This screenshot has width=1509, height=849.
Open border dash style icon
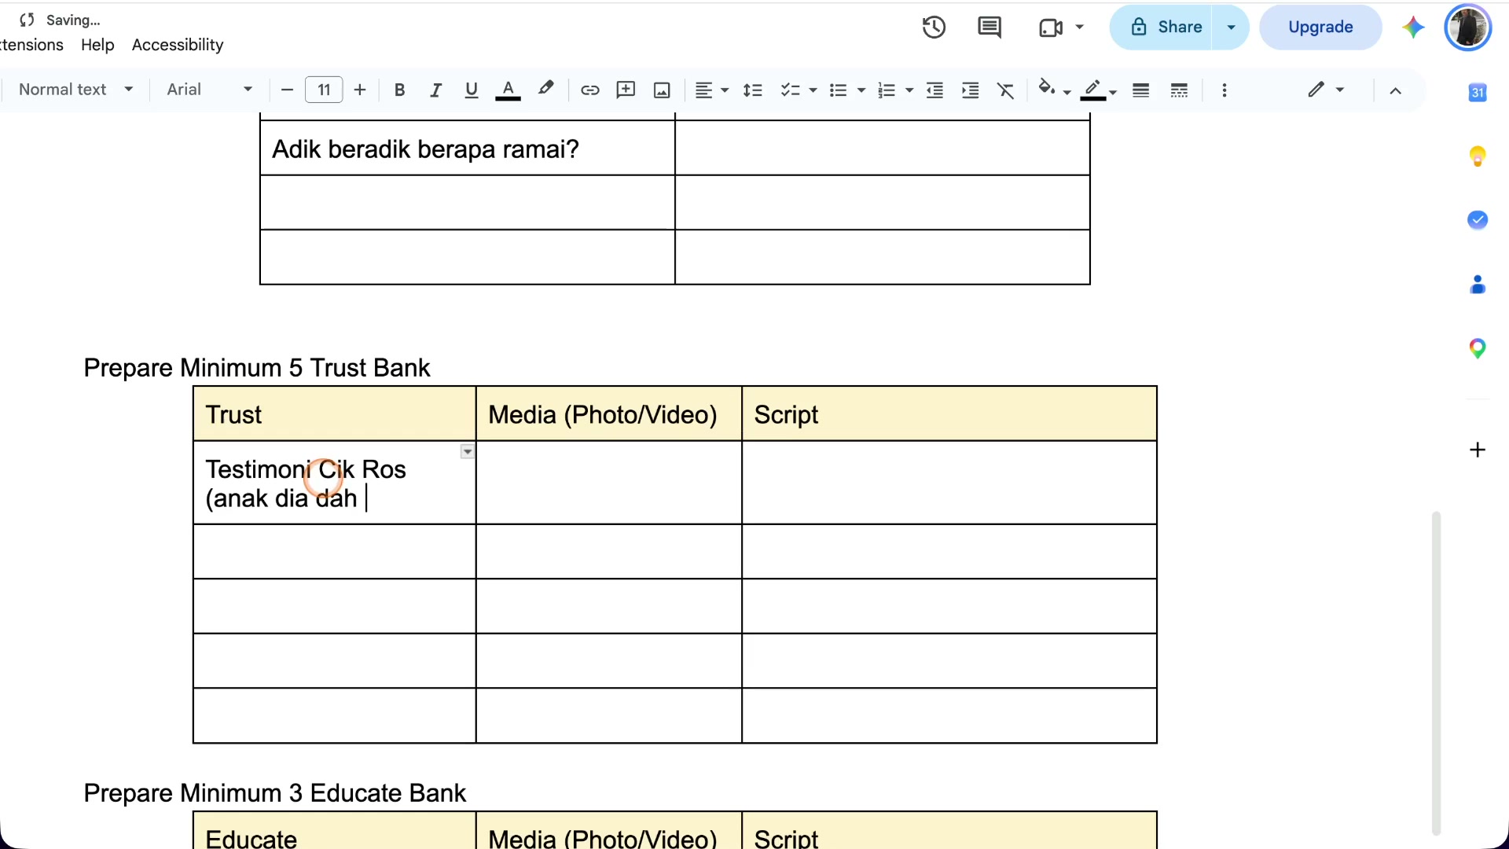(x=1179, y=90)
